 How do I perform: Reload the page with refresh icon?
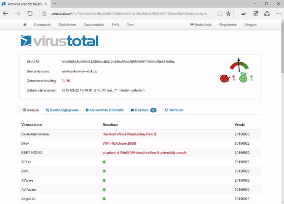pyautogui.click(x=30, y=13)
